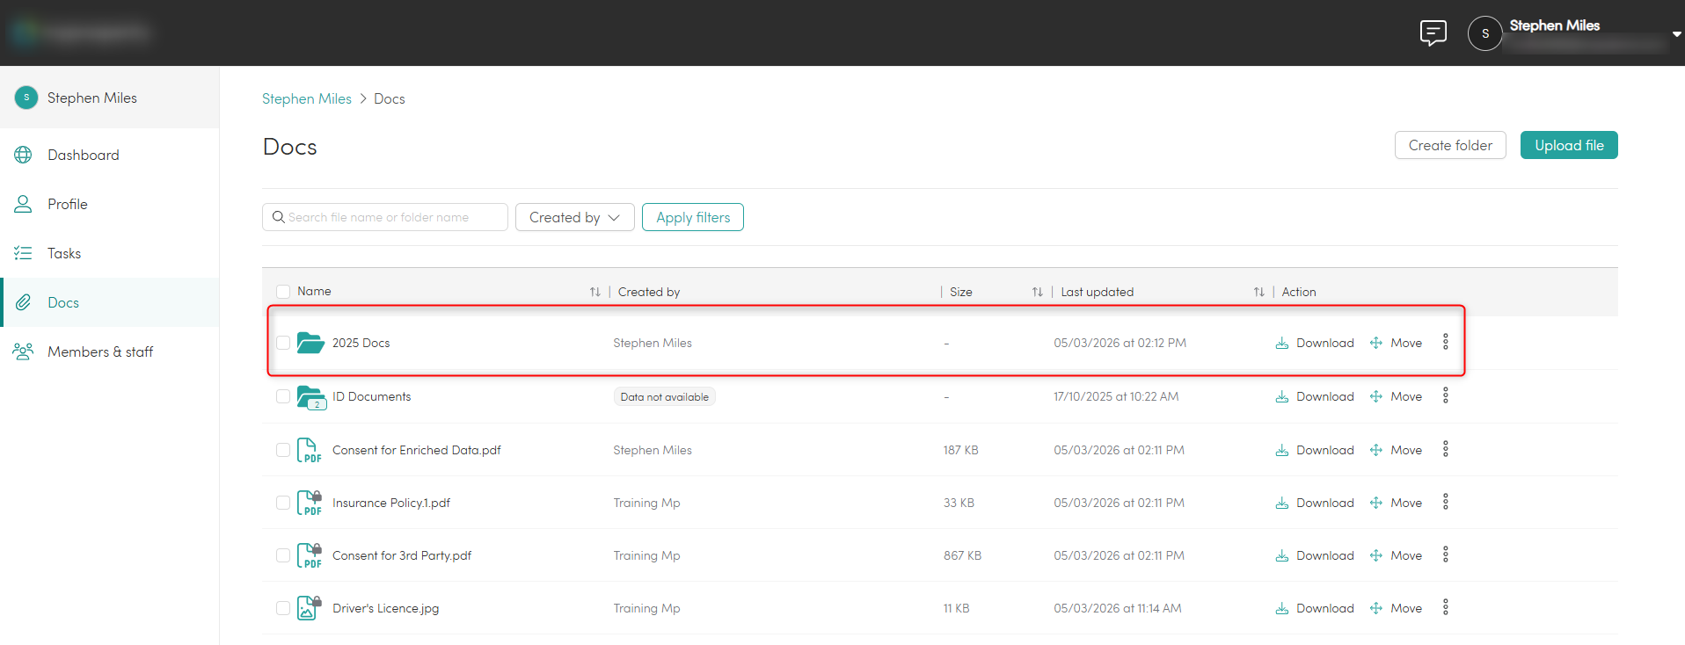The height and width of the screenshot is (645, 1685).
Task: Click Stephen Miles at the top of the sidebar
Action: (110, 98)
